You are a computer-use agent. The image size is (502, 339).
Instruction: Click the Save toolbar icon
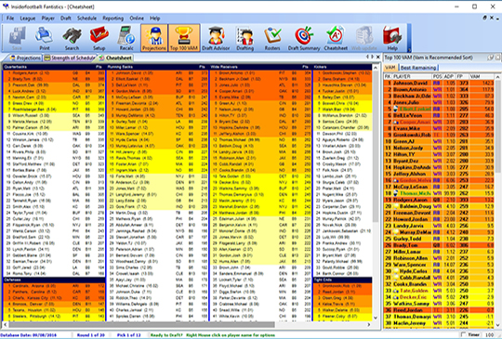click(17, 38)
